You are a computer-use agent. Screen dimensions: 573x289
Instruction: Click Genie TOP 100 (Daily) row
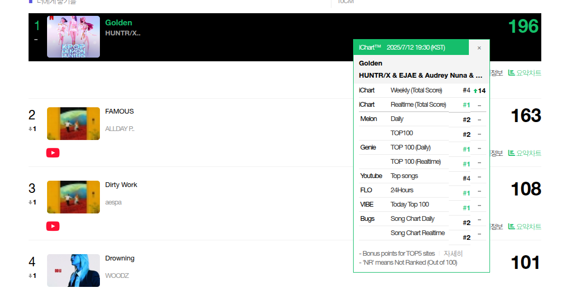click(422, 147)
